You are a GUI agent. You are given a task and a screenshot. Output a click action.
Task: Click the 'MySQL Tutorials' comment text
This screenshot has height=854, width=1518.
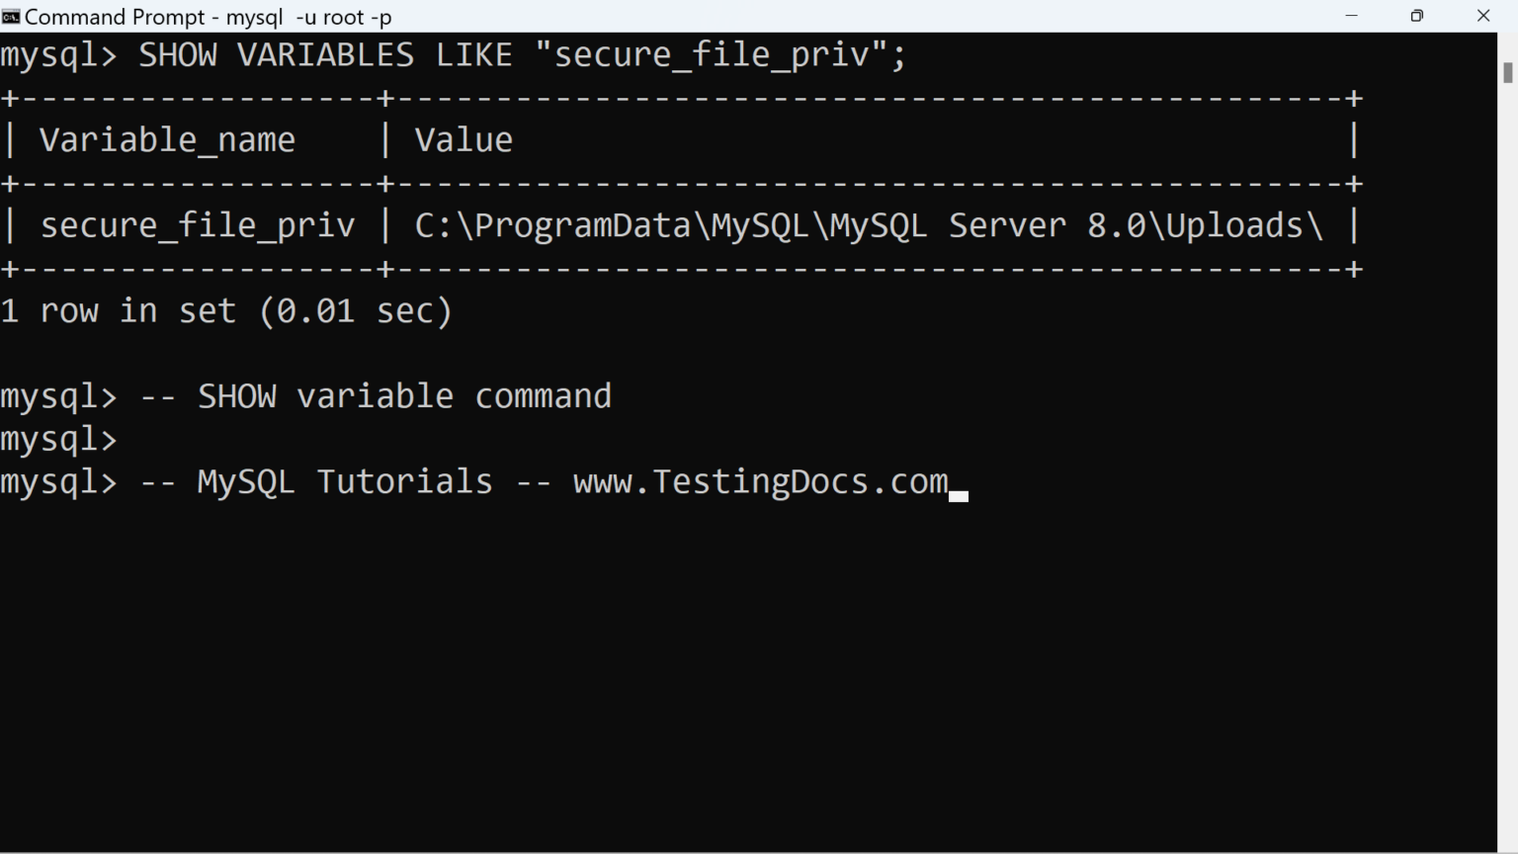click(345, 482)
